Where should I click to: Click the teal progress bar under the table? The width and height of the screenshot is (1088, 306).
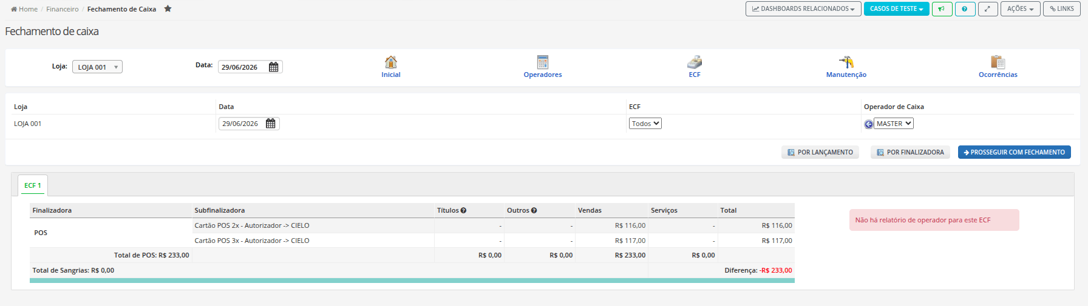412,281
